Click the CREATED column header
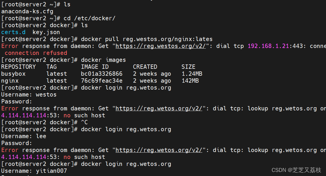 click(x=145, y=67)
